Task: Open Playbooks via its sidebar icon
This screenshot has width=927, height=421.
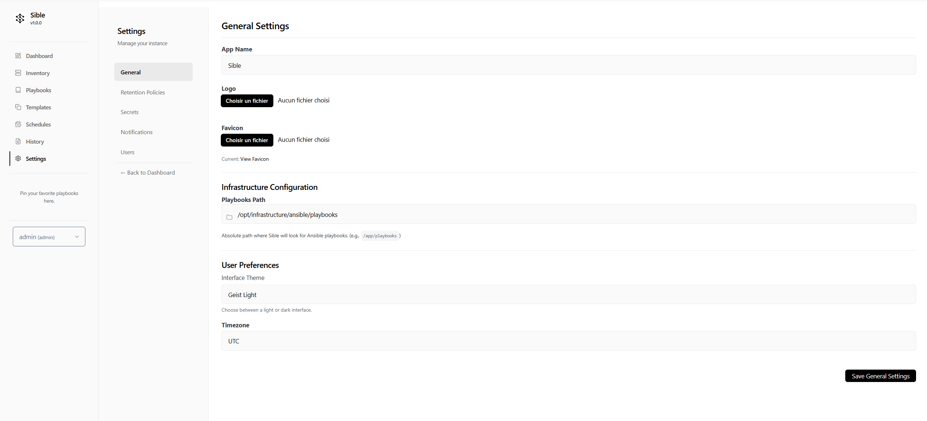Action: tap(18, 90)
